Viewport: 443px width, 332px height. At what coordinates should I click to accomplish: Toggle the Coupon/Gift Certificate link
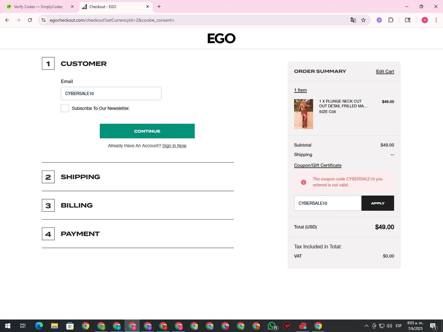pos(318,165)
